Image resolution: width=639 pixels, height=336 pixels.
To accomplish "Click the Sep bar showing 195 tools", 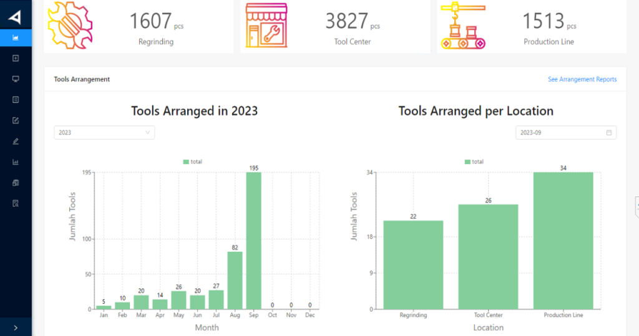I will point(253,241).
